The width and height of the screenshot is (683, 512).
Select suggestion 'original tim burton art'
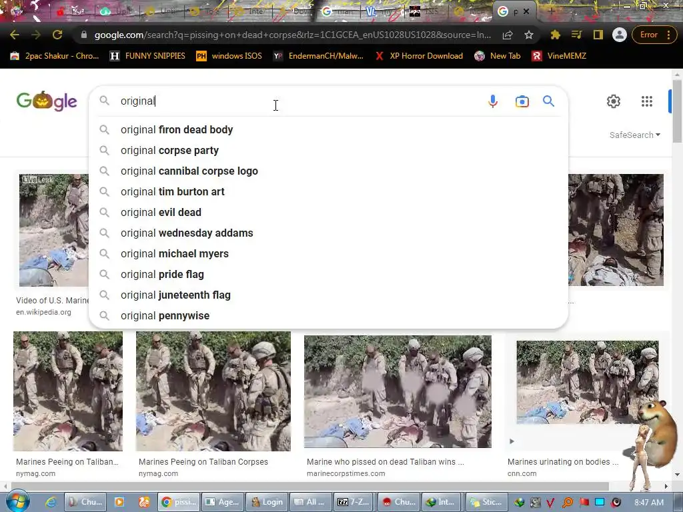click(x=328, y=191)
